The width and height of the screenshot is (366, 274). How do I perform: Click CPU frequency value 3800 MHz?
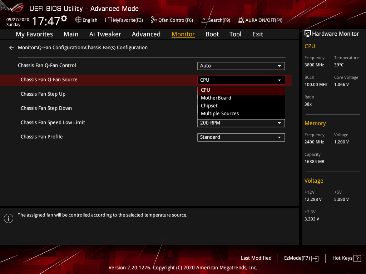tap(314, 65)
